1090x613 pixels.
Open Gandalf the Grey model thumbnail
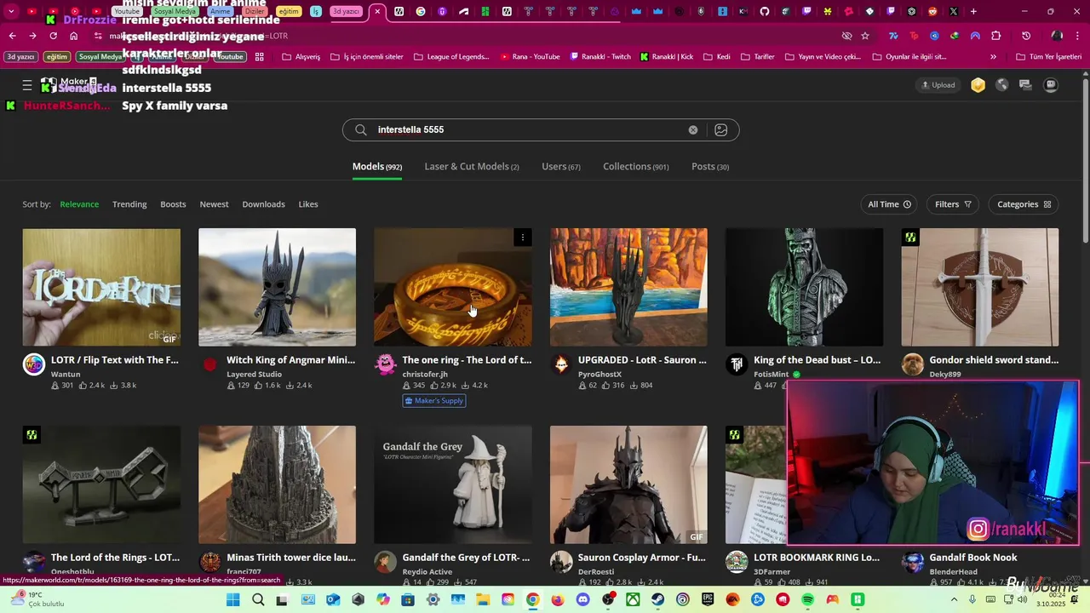(453, 484)
